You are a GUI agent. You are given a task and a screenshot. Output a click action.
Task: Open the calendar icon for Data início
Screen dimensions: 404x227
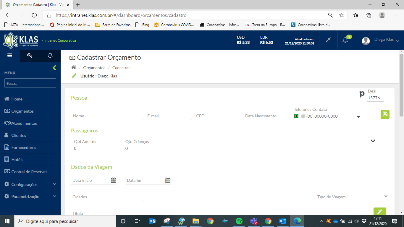click(113, 180)
